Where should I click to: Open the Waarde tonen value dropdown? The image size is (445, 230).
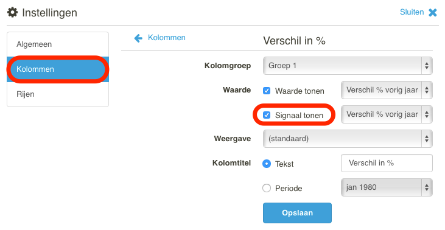387,90
